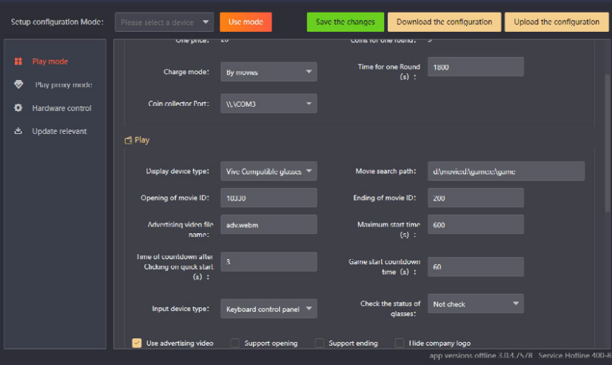Click the Play mode grid icon

[19, 61]
